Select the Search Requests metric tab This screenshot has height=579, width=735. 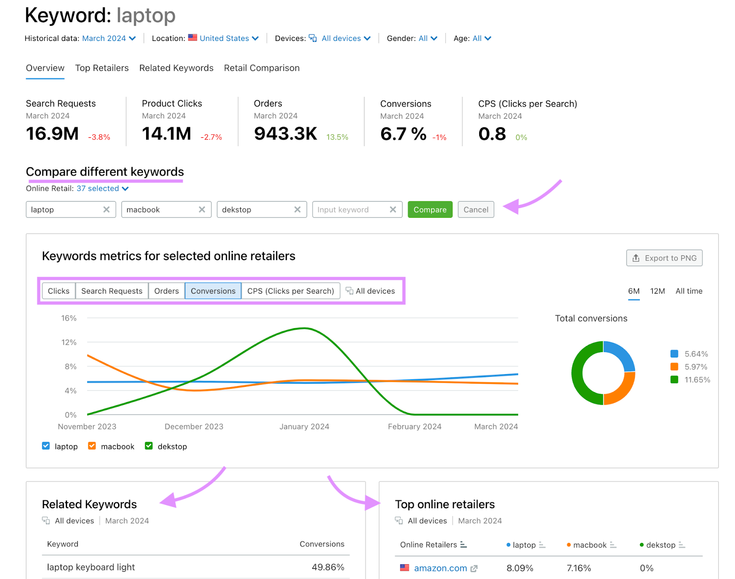tap(112, 291)
